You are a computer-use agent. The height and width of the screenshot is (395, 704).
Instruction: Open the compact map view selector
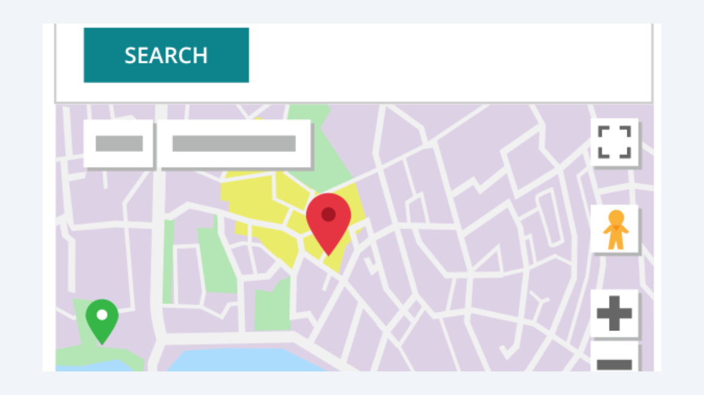(119, 144)
